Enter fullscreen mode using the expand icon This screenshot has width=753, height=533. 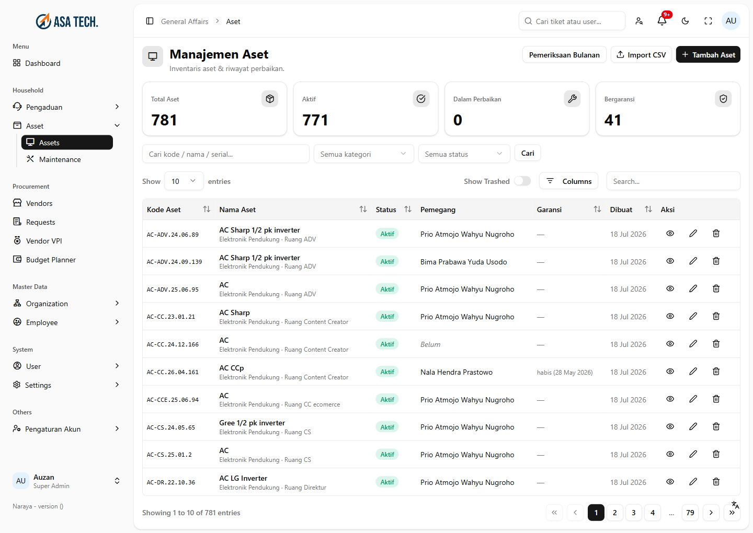coord(708,21)
